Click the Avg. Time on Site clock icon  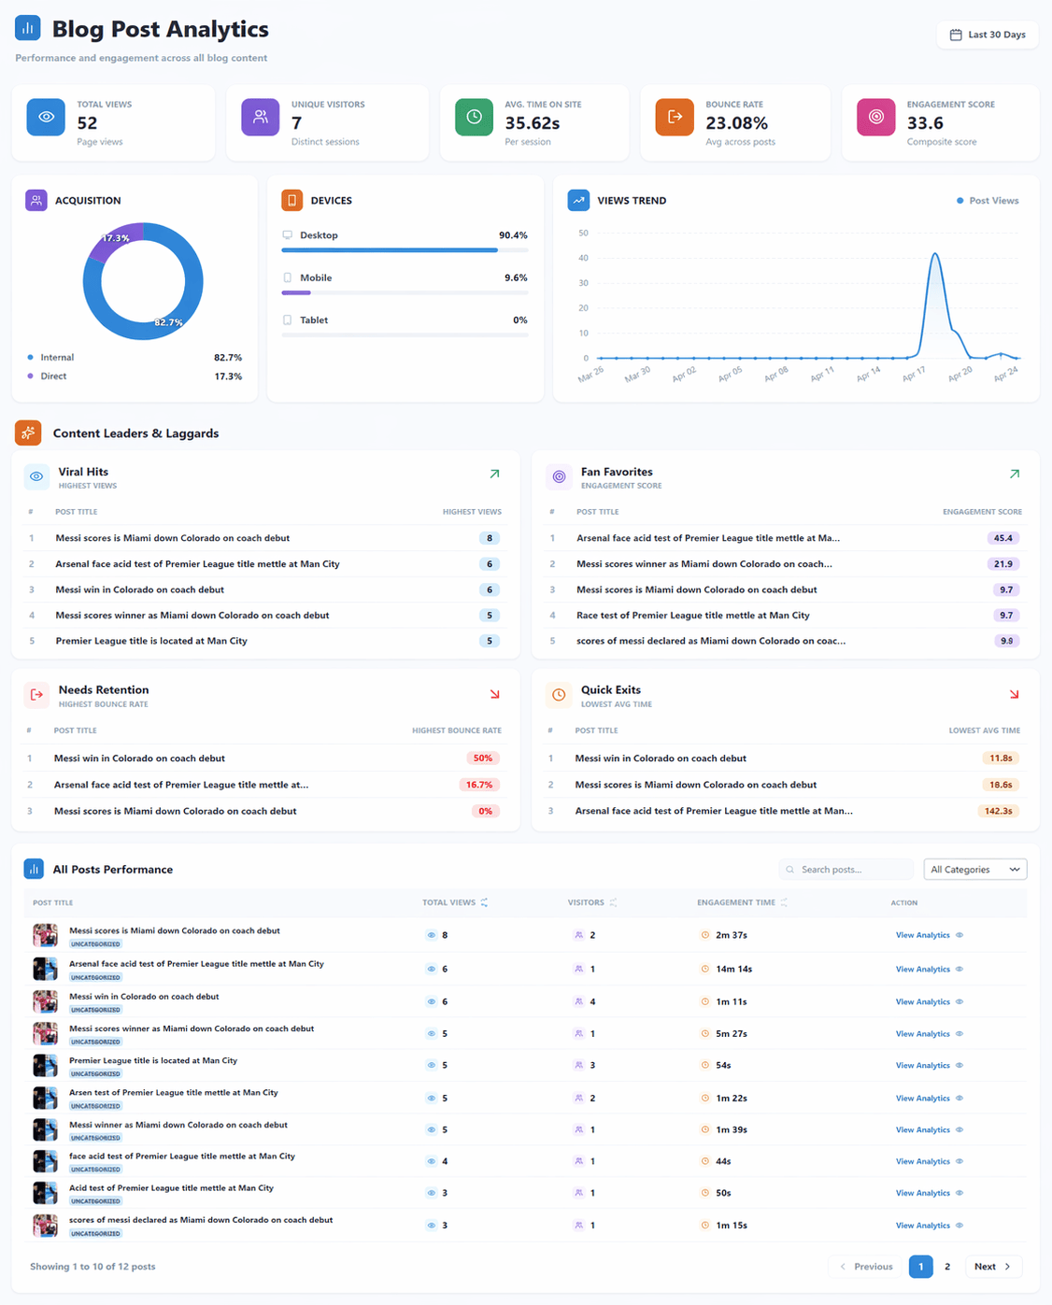click(475, 117)
